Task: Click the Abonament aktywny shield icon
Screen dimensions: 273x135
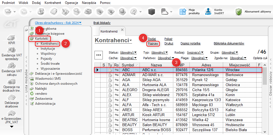Action: coord(238,12)
